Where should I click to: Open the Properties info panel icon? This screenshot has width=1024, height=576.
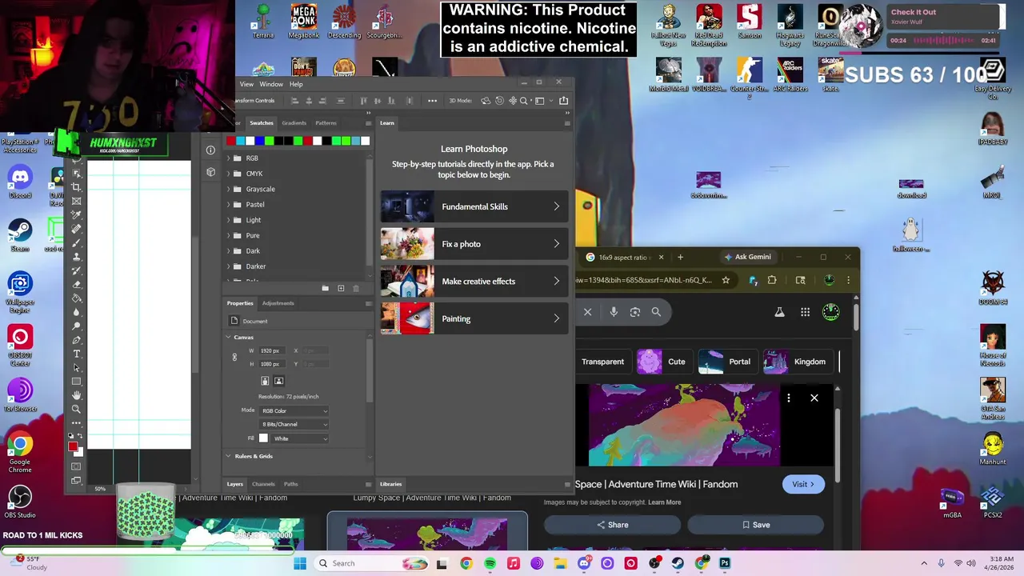point(210,150)
